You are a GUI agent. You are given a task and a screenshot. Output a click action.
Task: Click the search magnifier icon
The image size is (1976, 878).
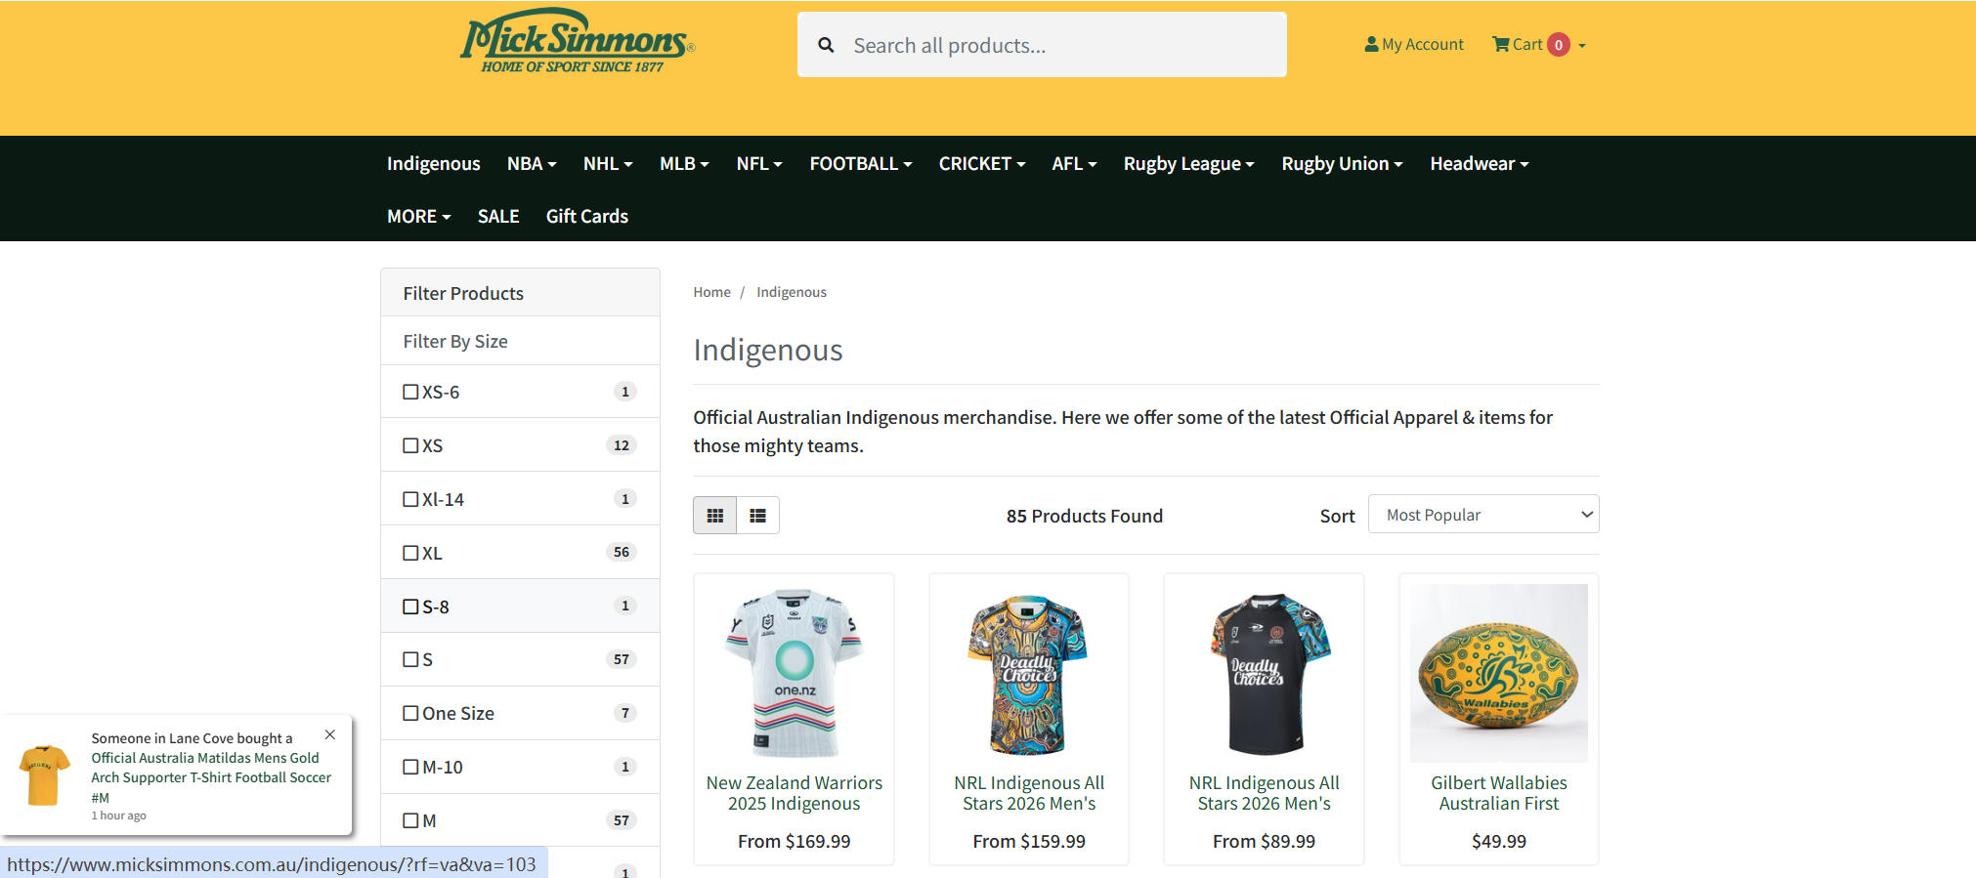click(826, 45)
